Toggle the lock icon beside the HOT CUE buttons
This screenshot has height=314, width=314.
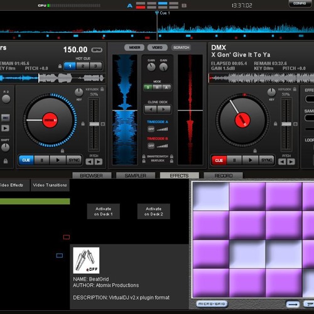pyautogui.click(x=60, y=66)
